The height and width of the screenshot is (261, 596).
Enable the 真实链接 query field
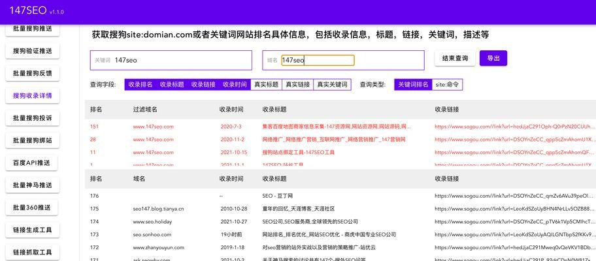pos(297,85)
